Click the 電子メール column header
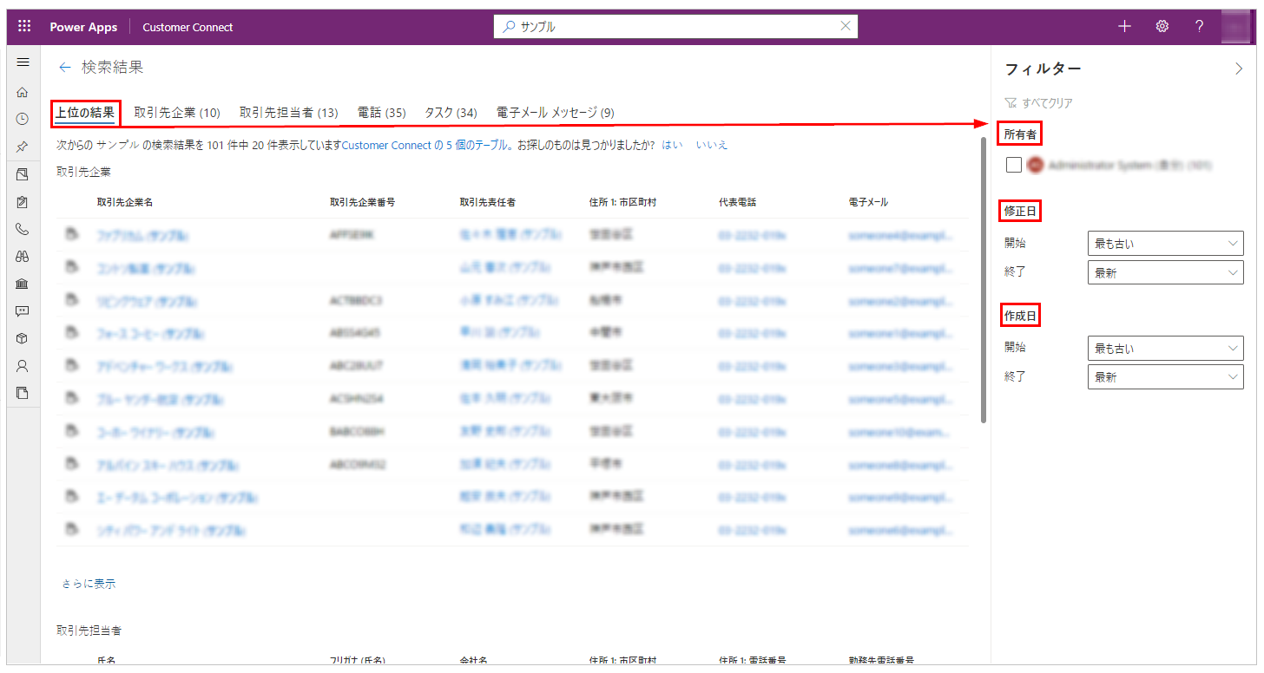The height and width of the screenshot is (673, 1264). click(868, 202)
